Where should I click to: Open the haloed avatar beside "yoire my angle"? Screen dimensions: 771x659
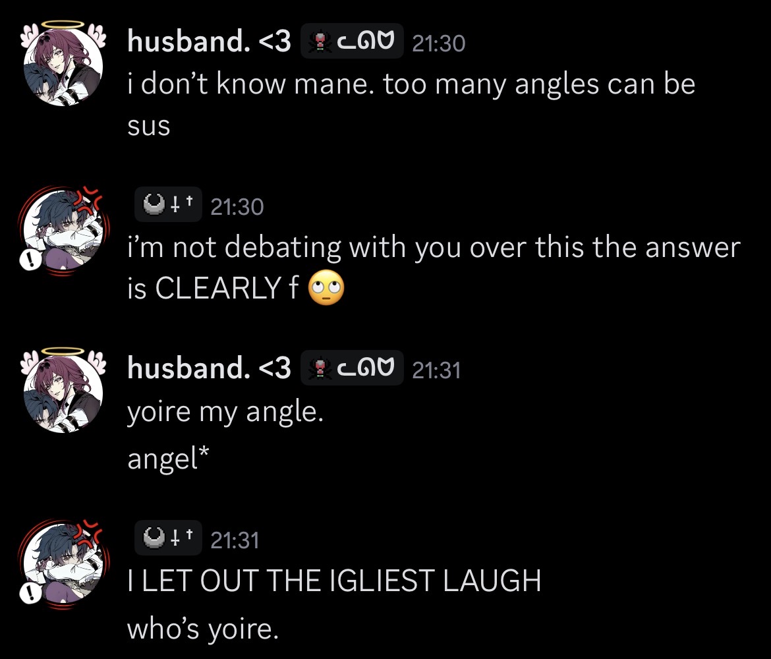click(63, 391)
